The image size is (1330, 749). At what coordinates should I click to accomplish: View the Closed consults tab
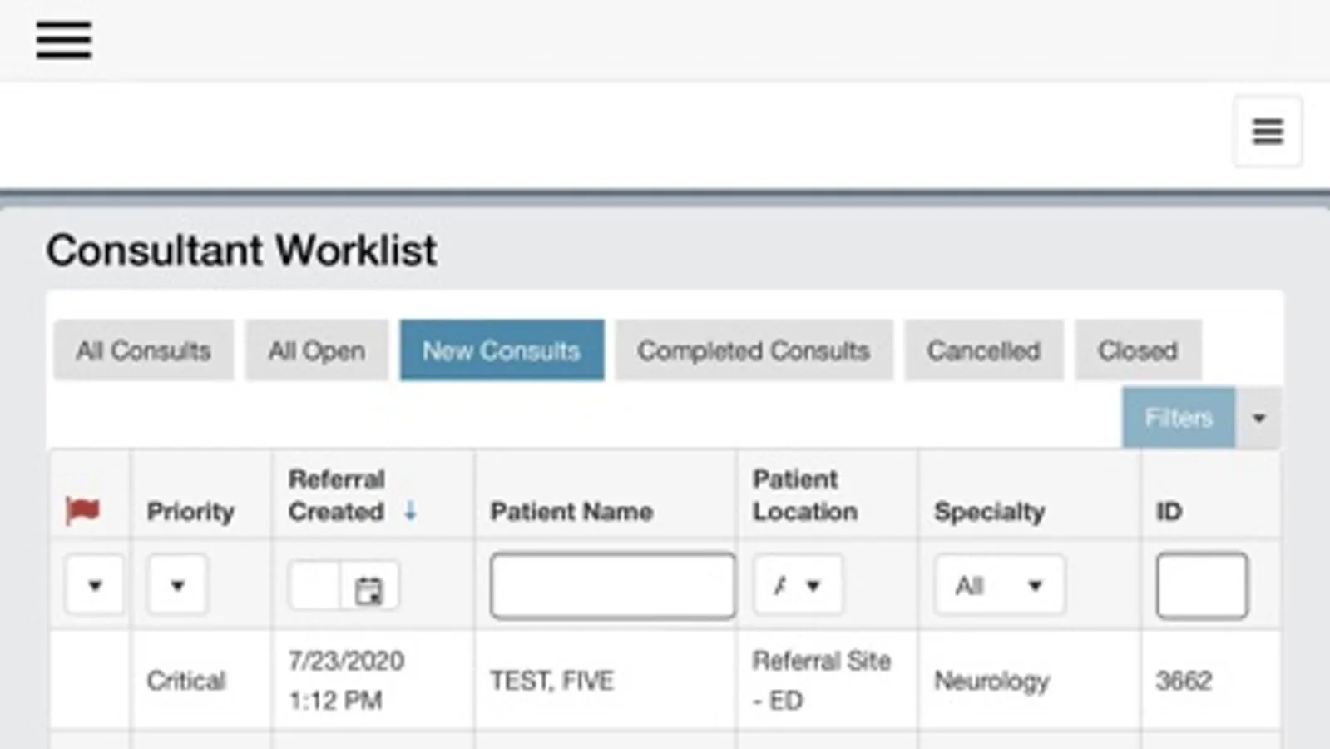[1137, 350]
